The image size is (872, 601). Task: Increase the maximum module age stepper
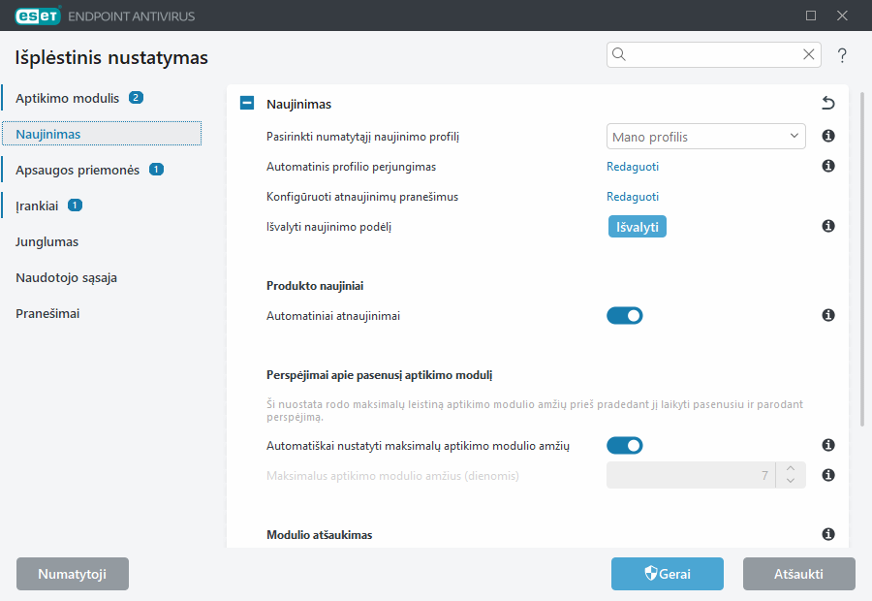pyautogui.click(x=791, y=468)
